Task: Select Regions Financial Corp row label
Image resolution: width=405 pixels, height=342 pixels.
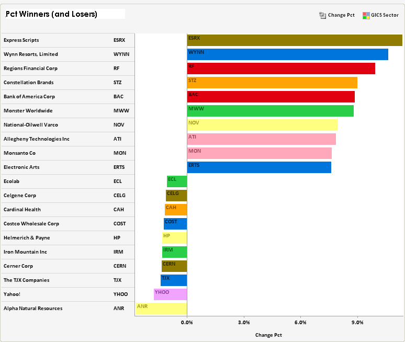Action: point(30,69)
